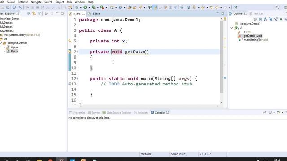
Task: Open the Run button dropdown arrow
Action: pyautogui.click(x=89, y=8)
